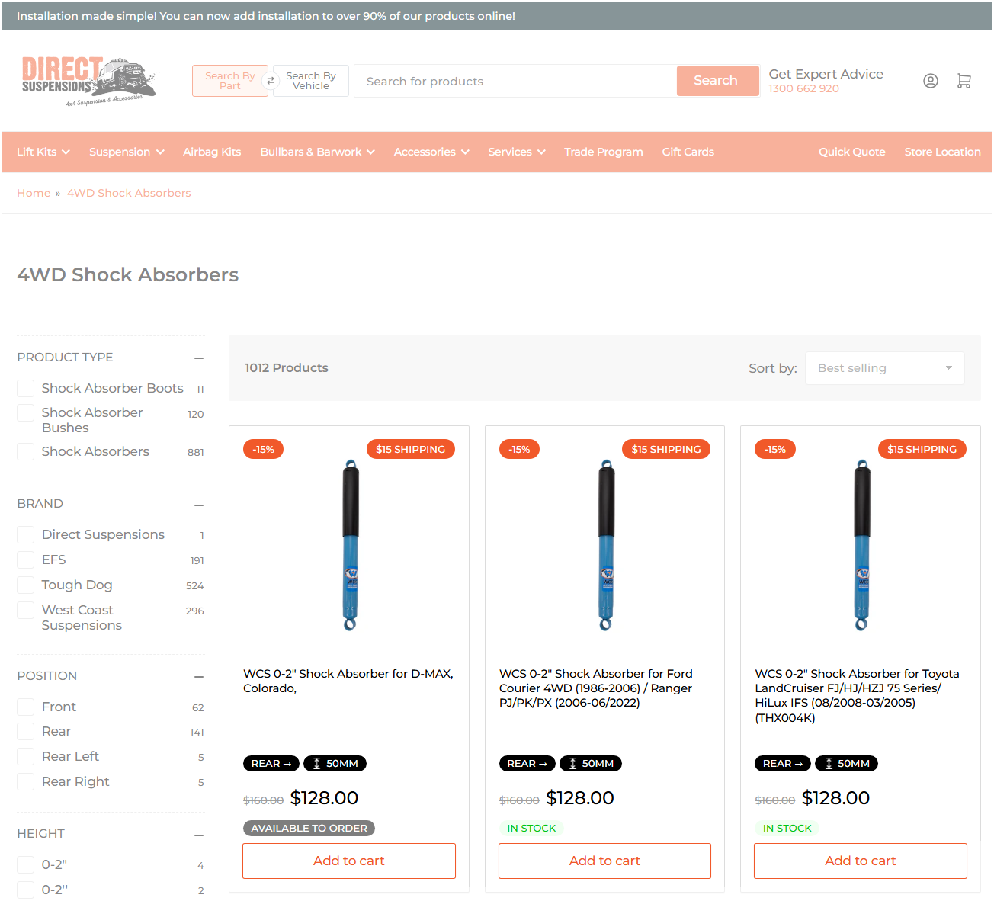Open the shopping cart icon
Image resolution: width=994 pixels, height=901 pixels.
964,81
